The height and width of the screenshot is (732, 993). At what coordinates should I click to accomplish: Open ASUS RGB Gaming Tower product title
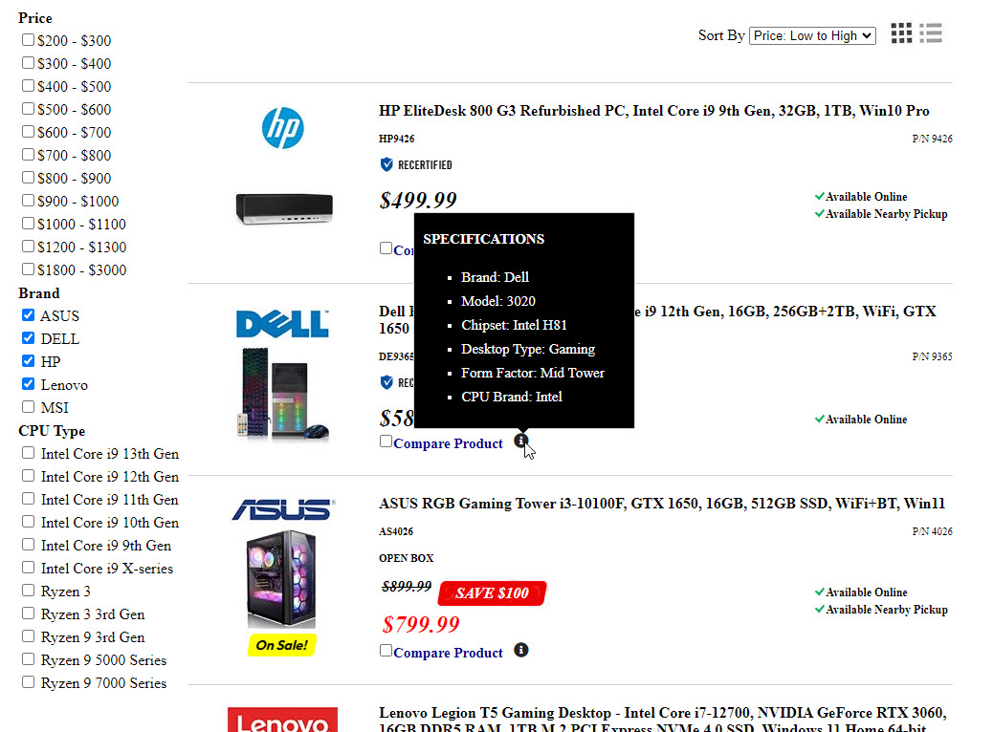coord(661,504)
